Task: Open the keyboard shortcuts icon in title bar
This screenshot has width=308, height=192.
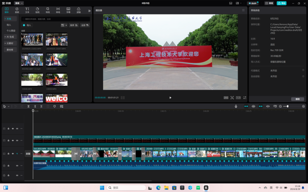Action: pos(231,3)
